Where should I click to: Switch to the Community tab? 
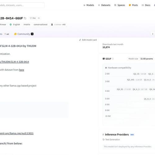click(x=24, y=34)
